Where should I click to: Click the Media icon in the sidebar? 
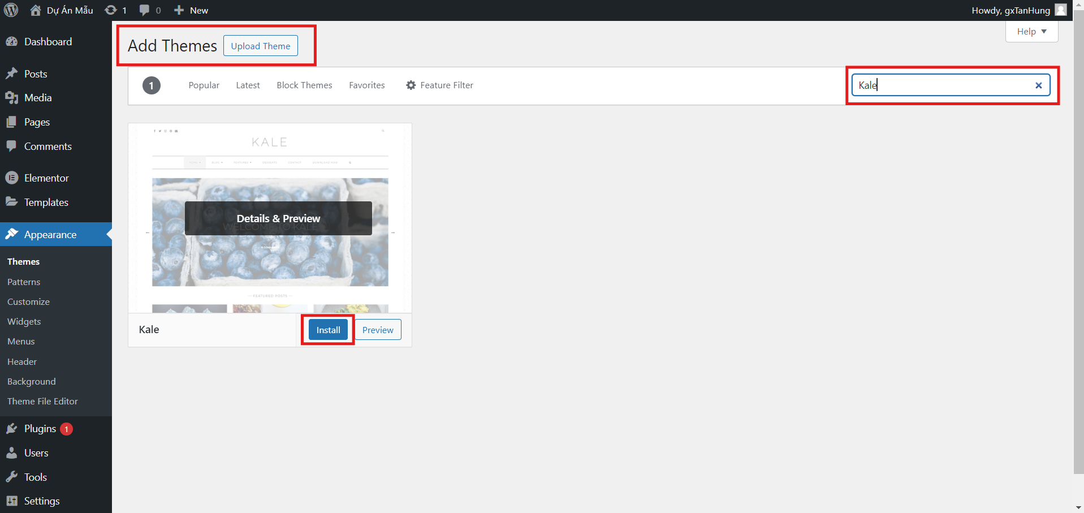(12, 98)
